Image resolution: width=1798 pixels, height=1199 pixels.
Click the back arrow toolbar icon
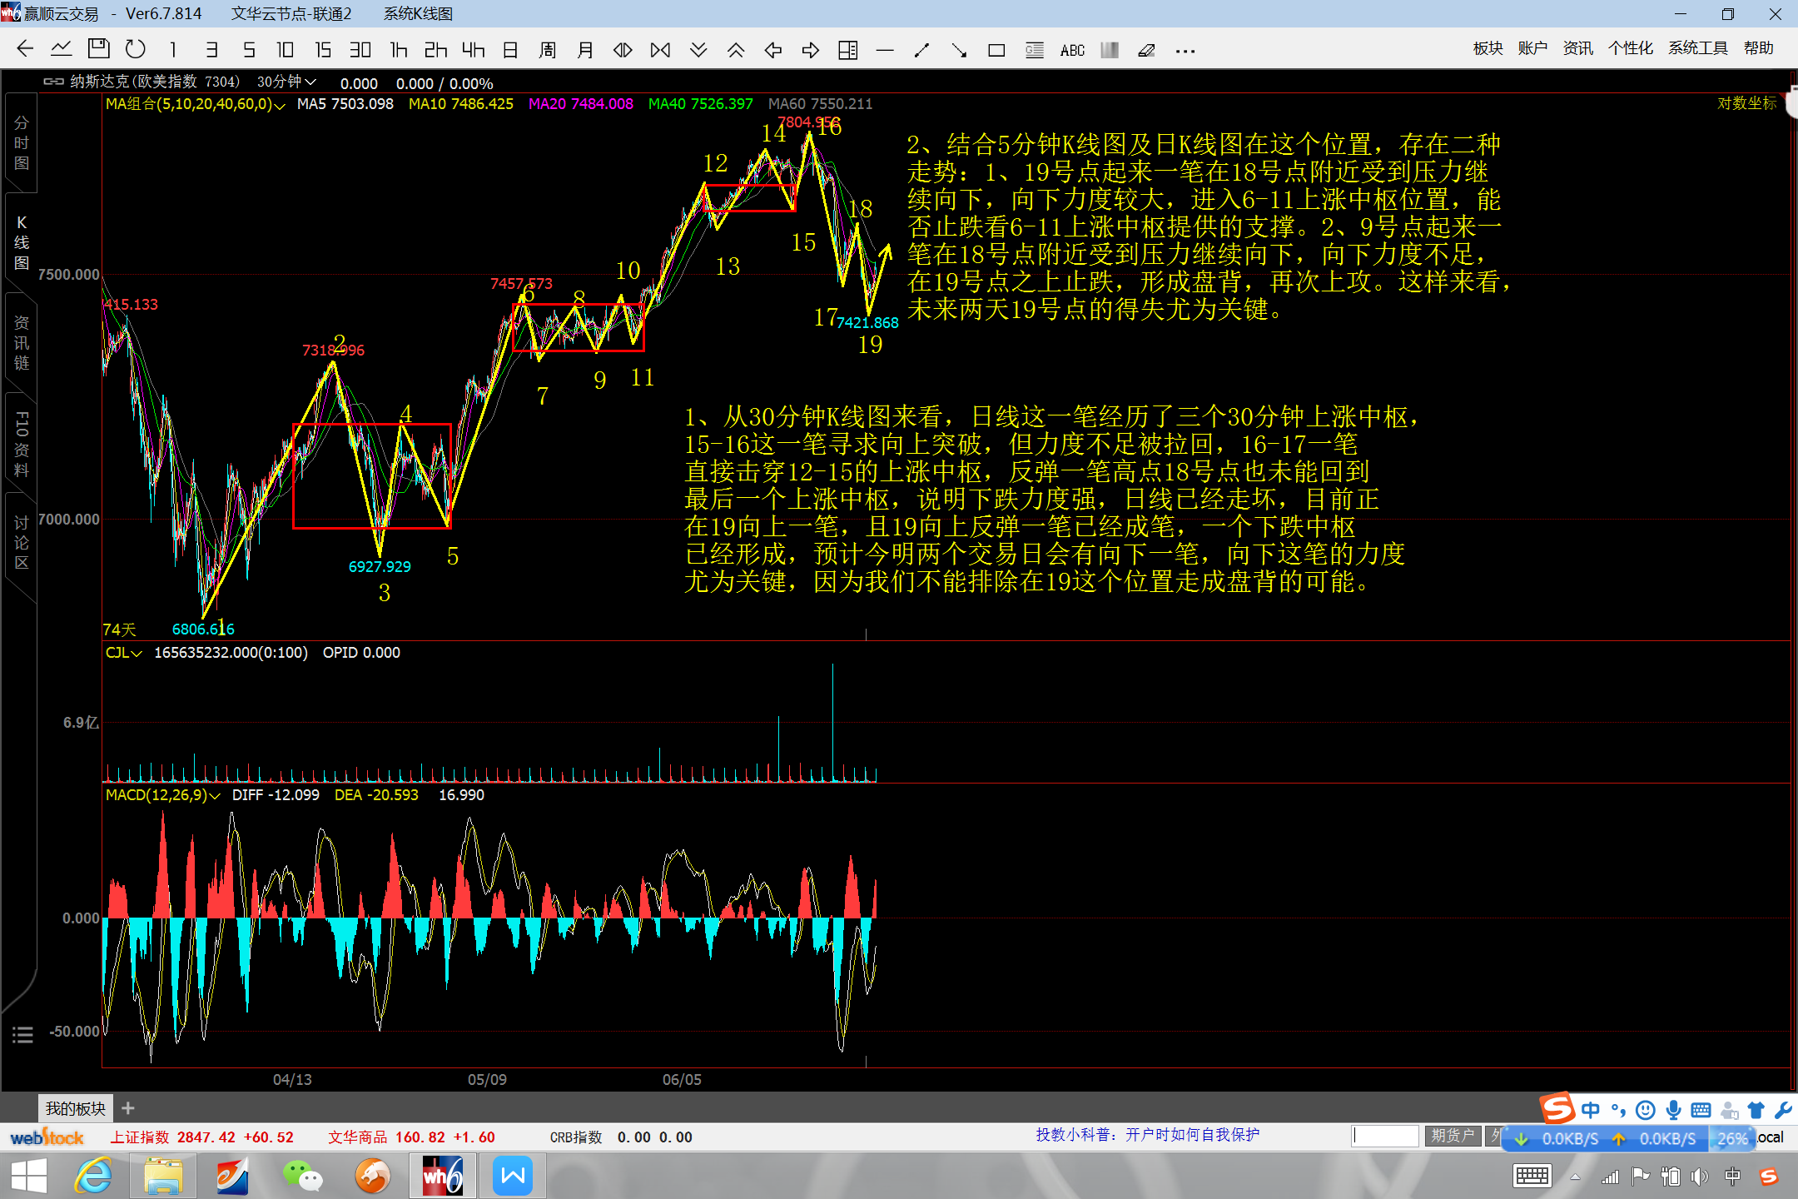25,49
